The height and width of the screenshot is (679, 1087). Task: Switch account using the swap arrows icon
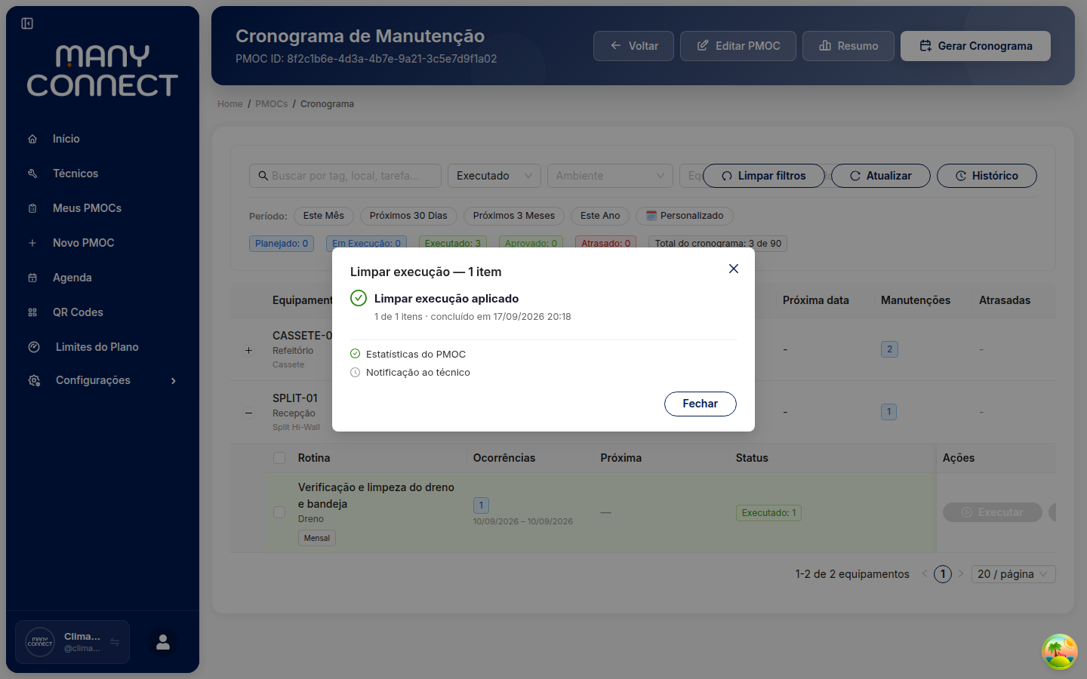[x=115, y=642]
